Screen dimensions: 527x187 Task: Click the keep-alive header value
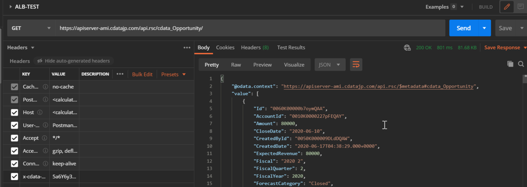tap(64, 164)
